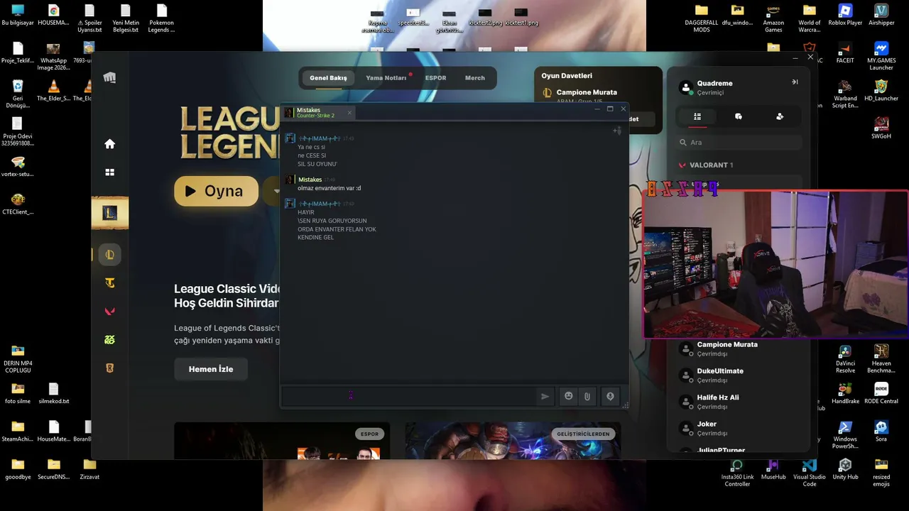Select 2XKO in the sidebar

(x=109, y=340)
